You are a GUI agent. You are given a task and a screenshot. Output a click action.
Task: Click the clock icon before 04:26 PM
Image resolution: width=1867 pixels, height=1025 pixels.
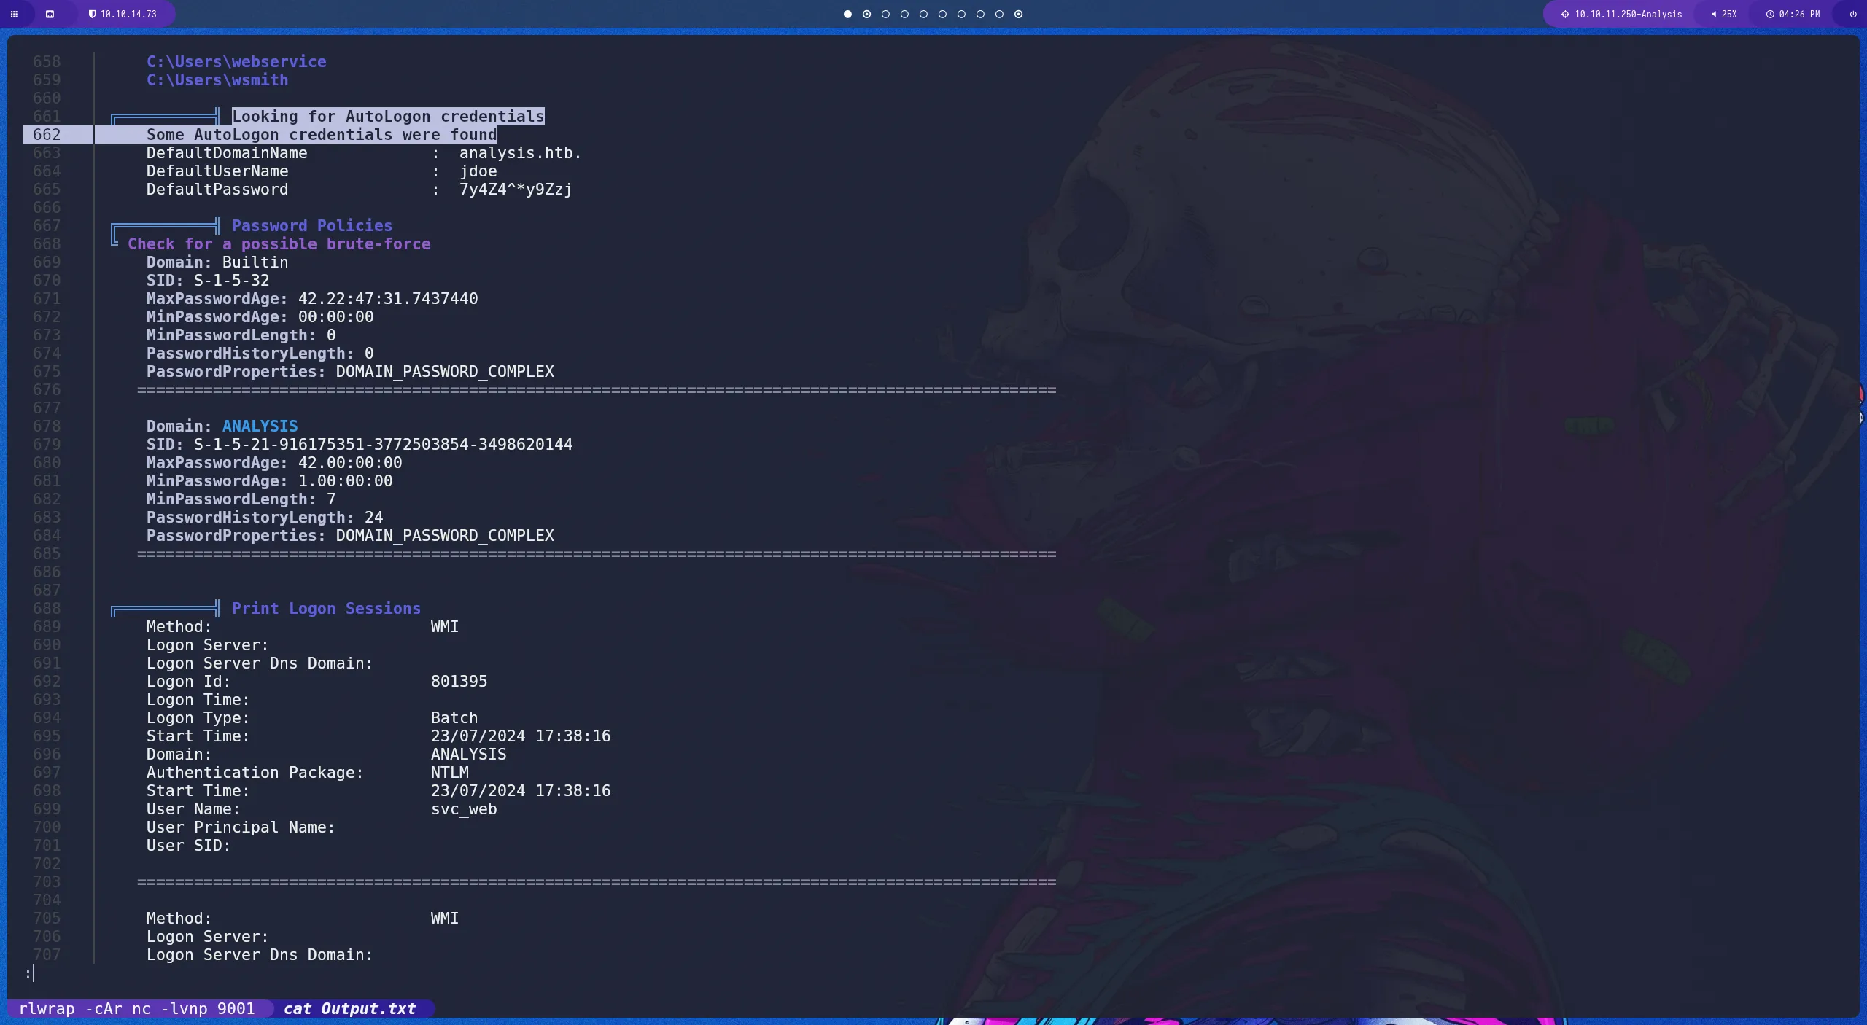coord(1770,14)
